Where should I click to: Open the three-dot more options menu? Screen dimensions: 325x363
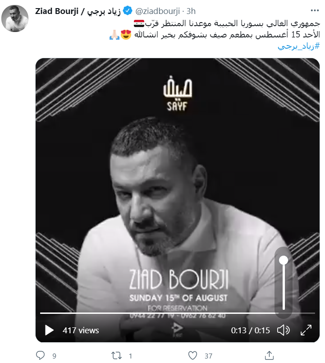315,10
